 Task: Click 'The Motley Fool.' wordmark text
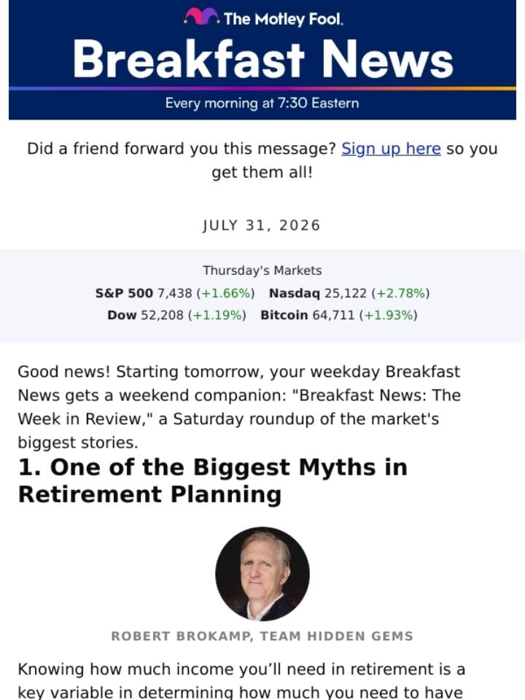[x=284, y=19]
